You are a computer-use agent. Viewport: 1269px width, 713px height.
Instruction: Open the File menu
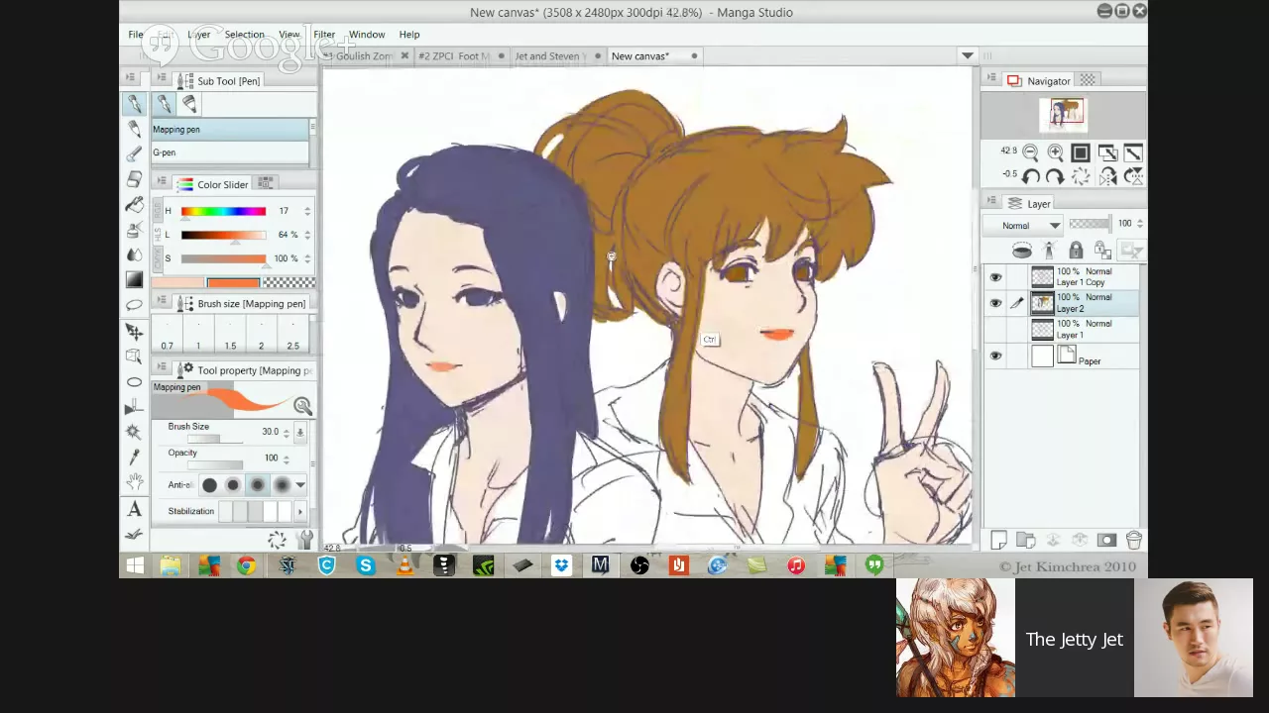click(x=136, y=35)
